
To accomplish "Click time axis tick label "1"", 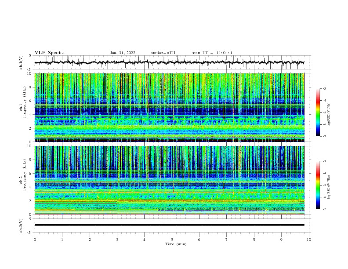I will click(62, 240).
